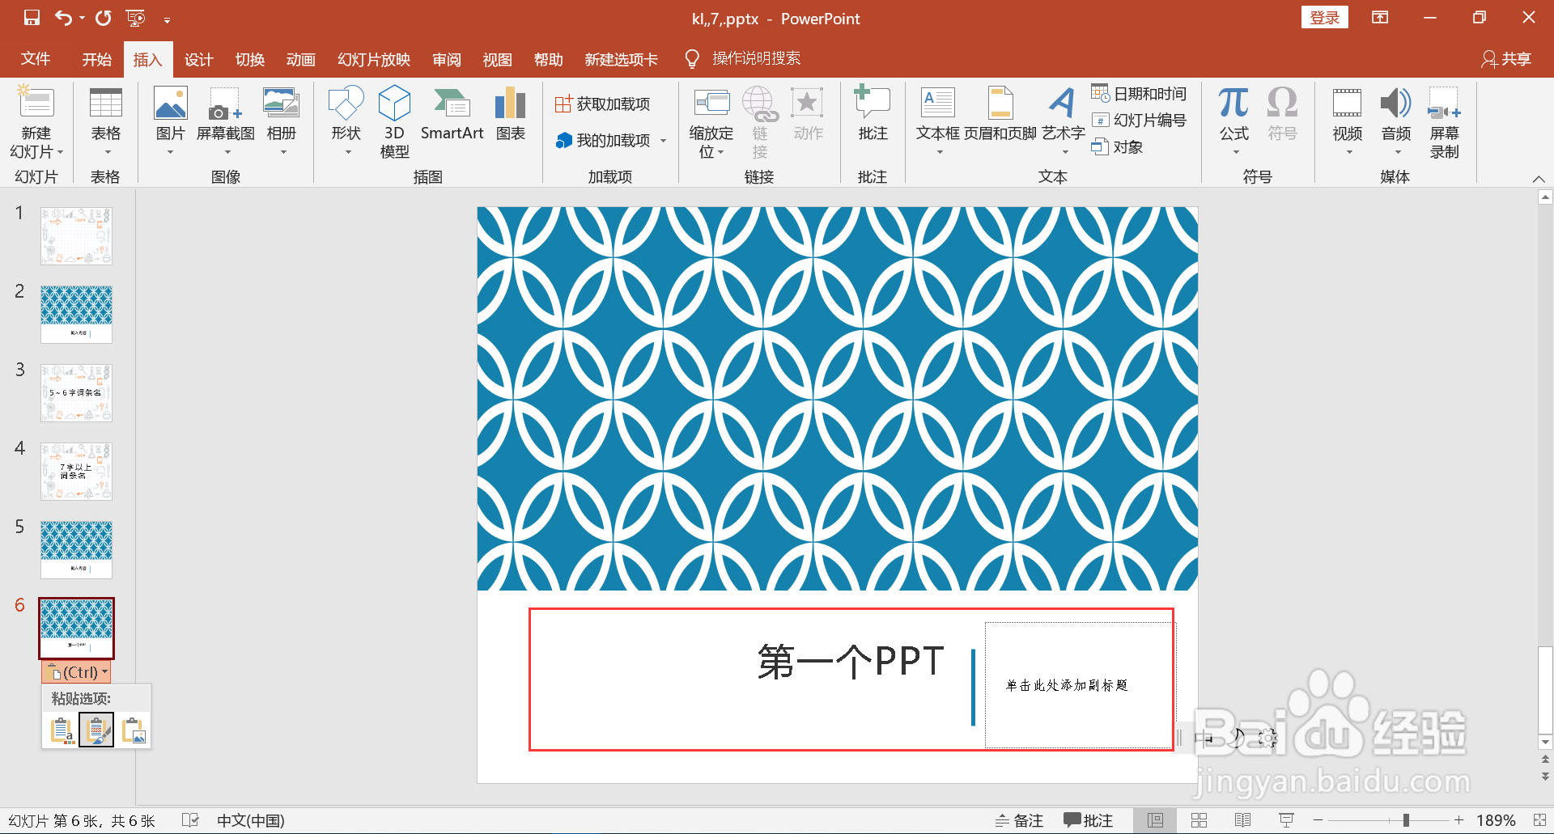The width and height of the screenshot is (1554, 834).
Task: Zoom out with the minus button
Action: pyautogui.click(x=1318, y=820)
